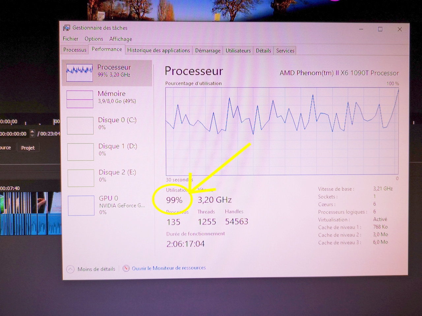The width and height of the screenshot is (422, 316).
Task: Select Disque 1 (D:) graph icon
Action: click(80, 152)
